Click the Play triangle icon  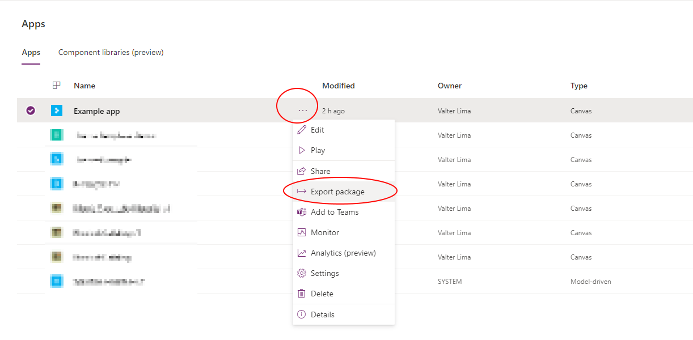[302, 150]
